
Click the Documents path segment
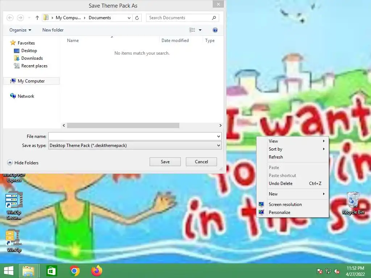[100, 18]
